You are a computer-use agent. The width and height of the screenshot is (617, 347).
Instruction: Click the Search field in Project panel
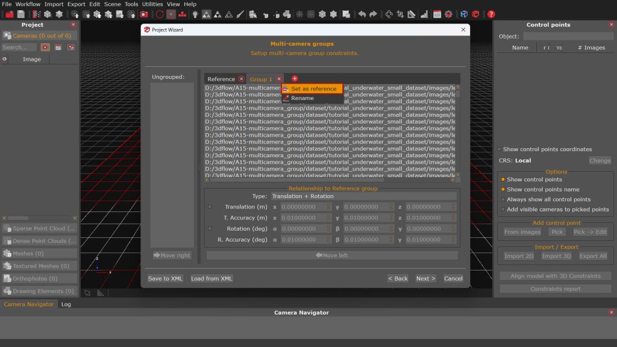tap(18, 47)
